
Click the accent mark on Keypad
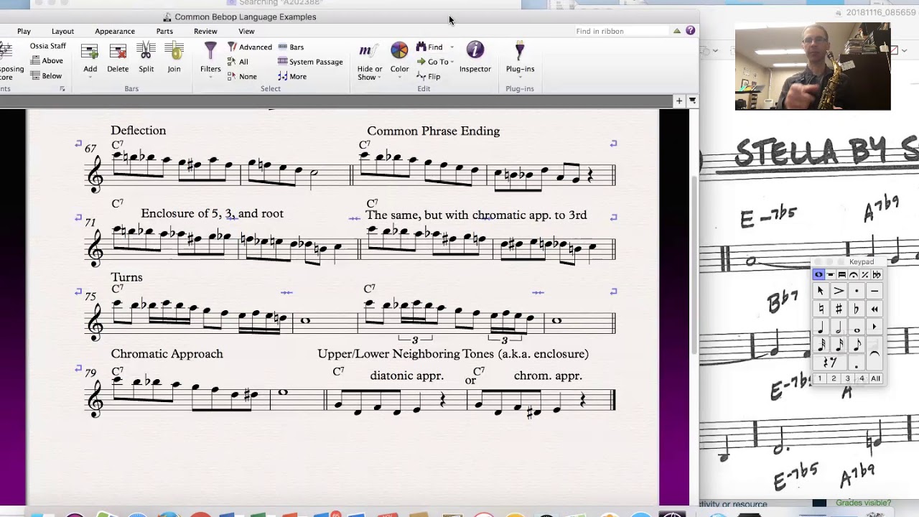pos(839,291)
